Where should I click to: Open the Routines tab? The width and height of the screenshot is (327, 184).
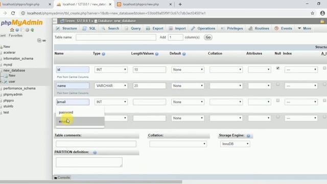pos(259,29)
